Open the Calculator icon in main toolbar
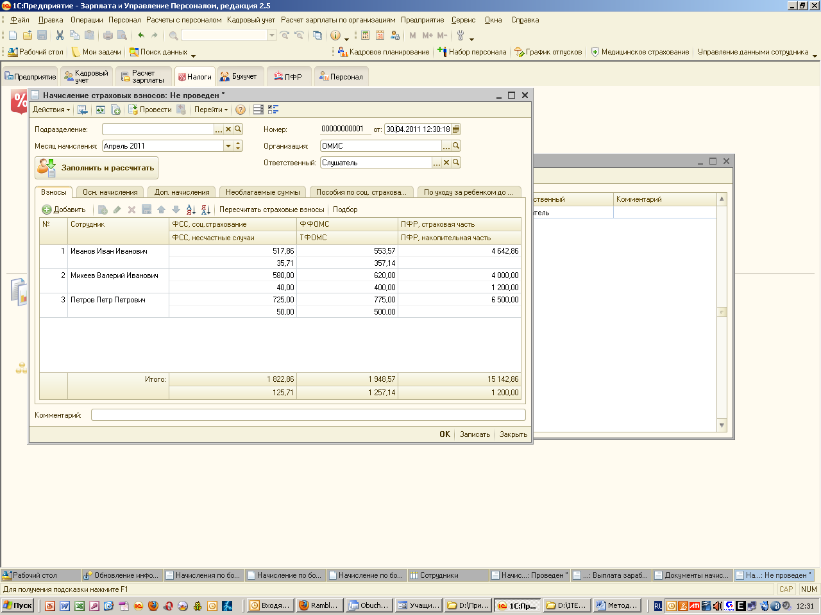821x615 pixels. click(x=365, y=35)
